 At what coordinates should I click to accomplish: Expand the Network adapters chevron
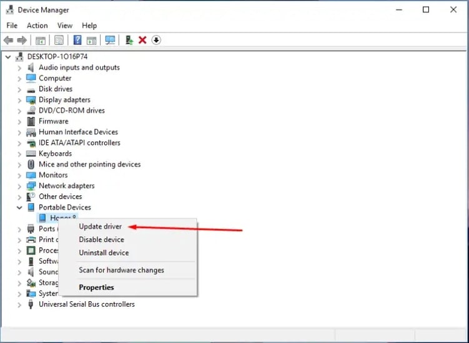point(19,186)
